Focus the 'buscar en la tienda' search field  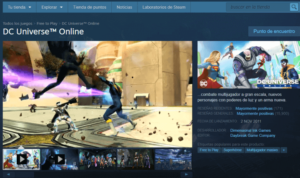click(x=258, y=7)
